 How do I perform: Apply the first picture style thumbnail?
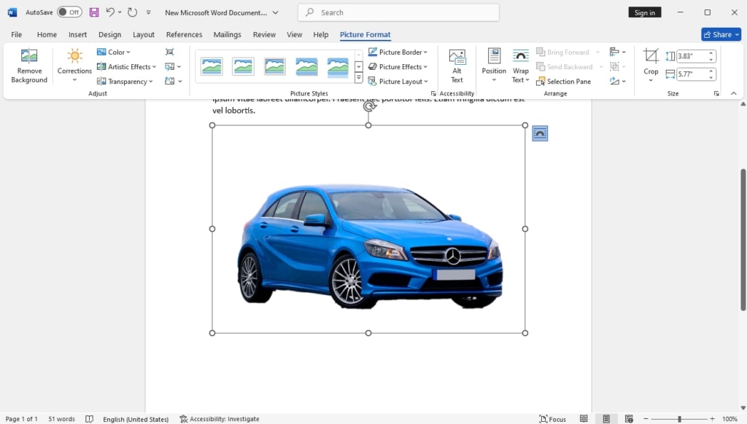212,66
